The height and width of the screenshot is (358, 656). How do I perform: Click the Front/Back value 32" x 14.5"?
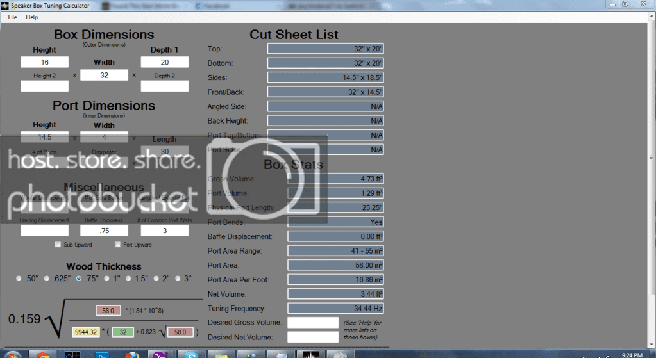click(326, 92)
